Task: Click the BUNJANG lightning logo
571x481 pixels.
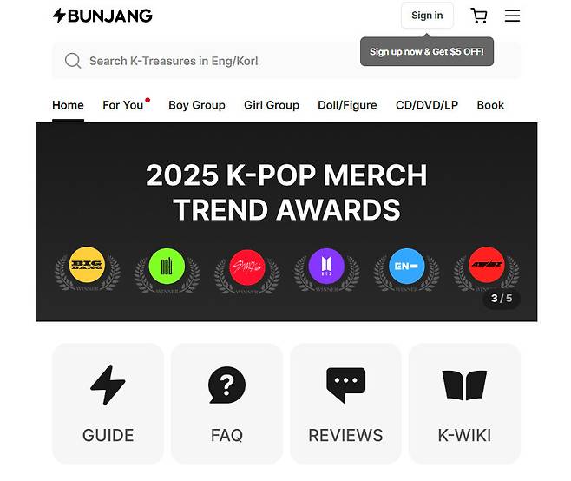Action: 102,16
